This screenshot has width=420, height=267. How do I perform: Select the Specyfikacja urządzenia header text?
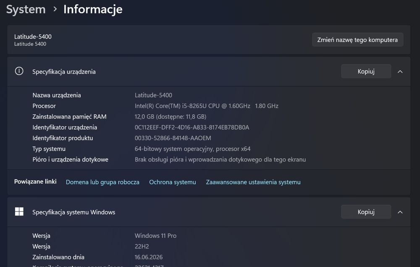tap(64, 71)
